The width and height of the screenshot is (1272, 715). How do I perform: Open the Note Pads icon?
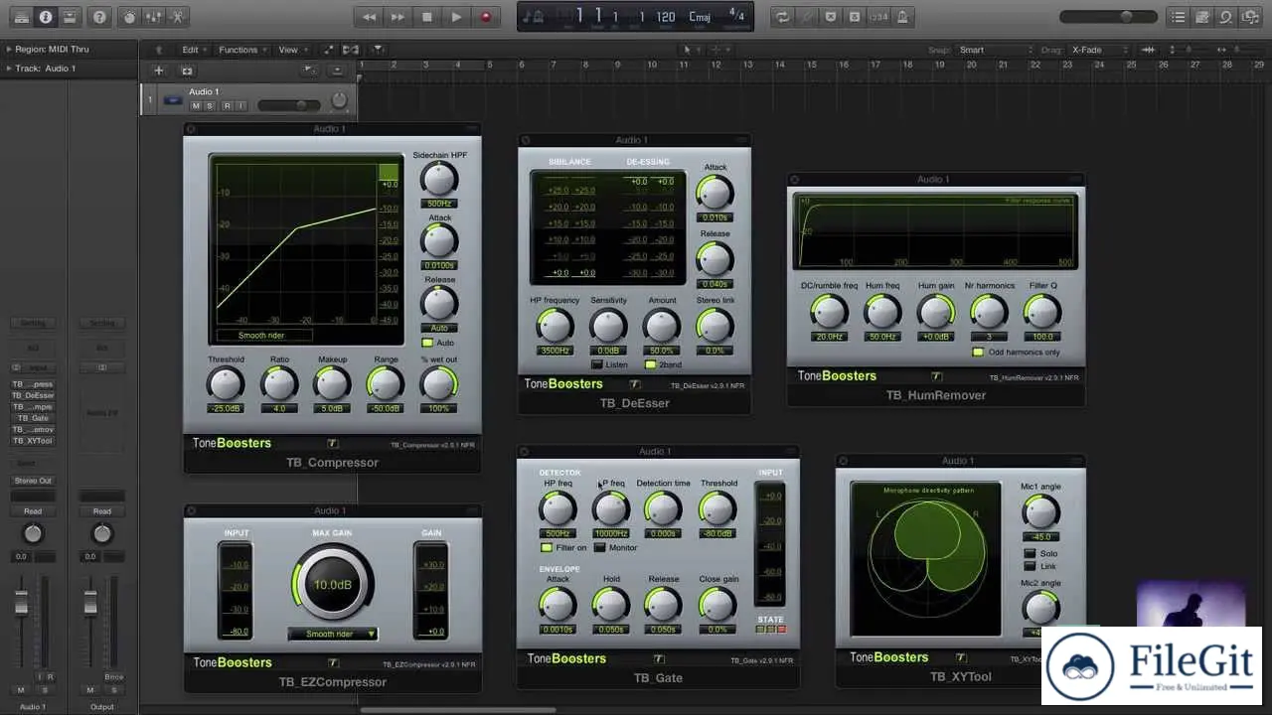tap(1202, 17)
